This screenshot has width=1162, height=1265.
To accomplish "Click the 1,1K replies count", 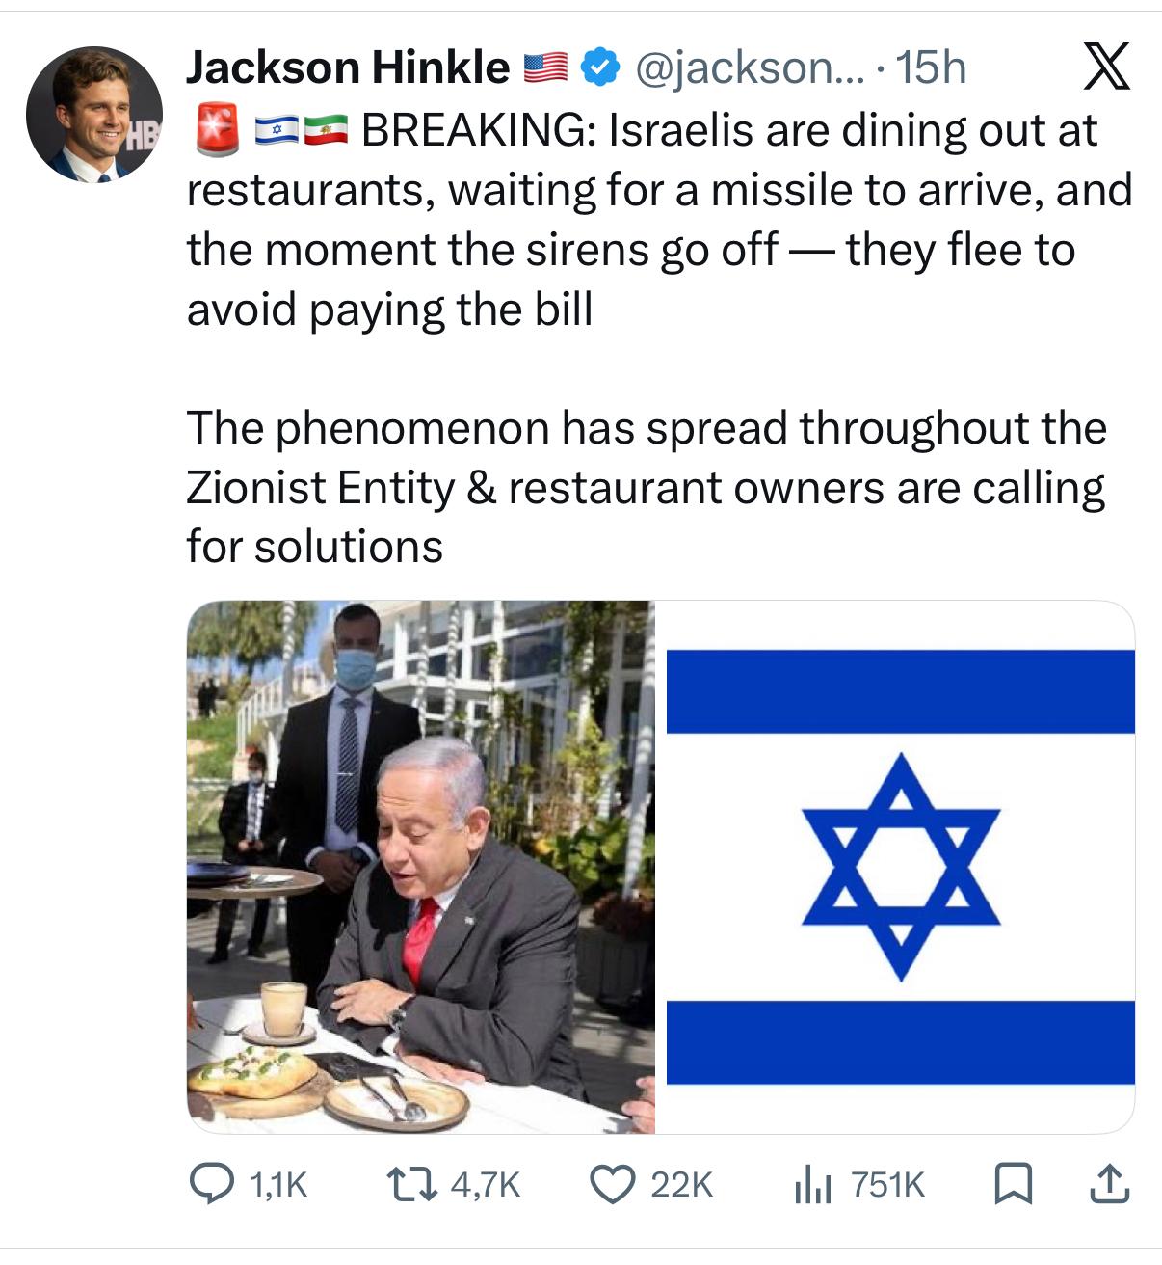I will pos(277,1184).
